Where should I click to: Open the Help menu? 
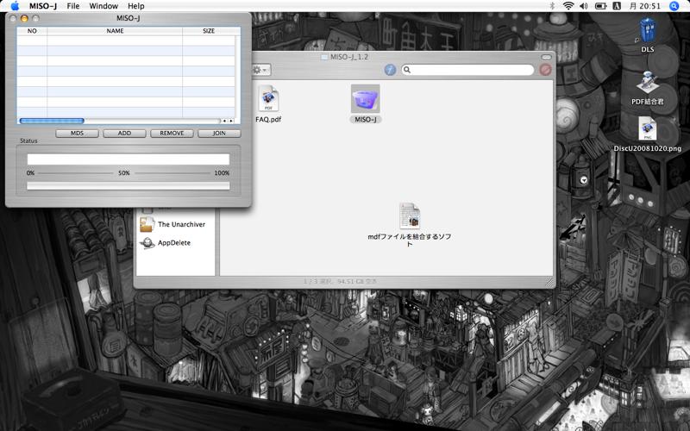[136, 6]
